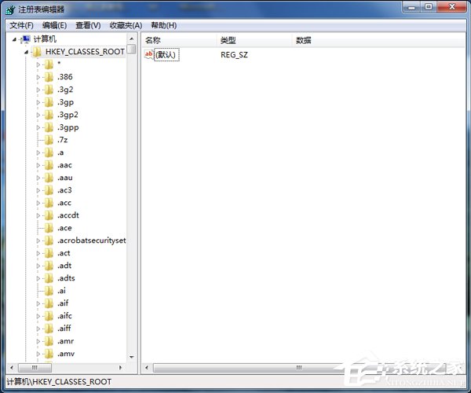The height and width of the screenshot is (393, 471).
Task: Open the 帮助(H) menu
Action: 164,26
